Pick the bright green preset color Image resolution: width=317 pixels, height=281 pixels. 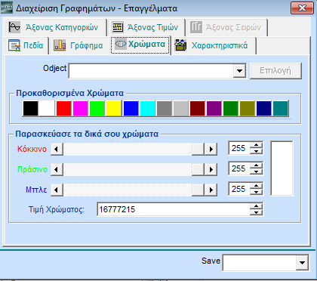(97, 108)
